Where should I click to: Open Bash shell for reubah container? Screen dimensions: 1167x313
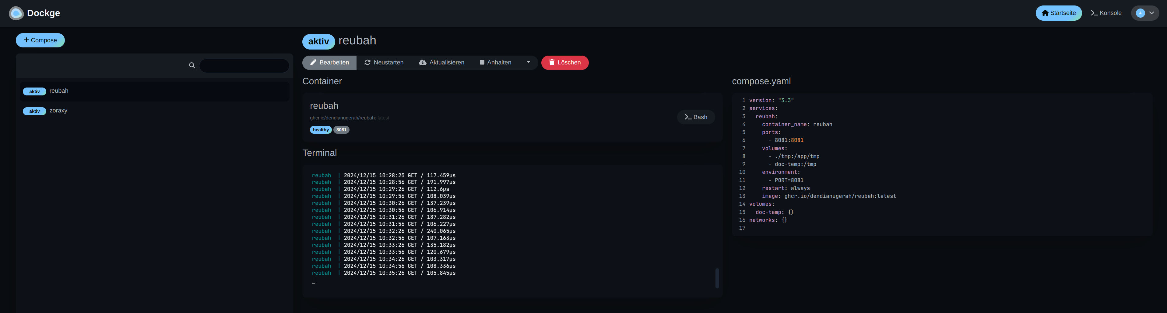coord(696,117)
